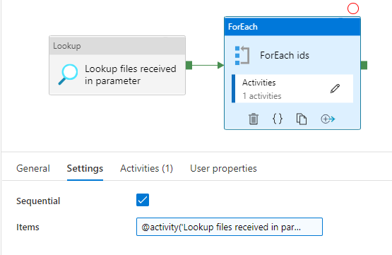Viewport: 392px width, 255px height.
Task: Click the red circle breakpoint above ForEach
Action: click(353, 8)
